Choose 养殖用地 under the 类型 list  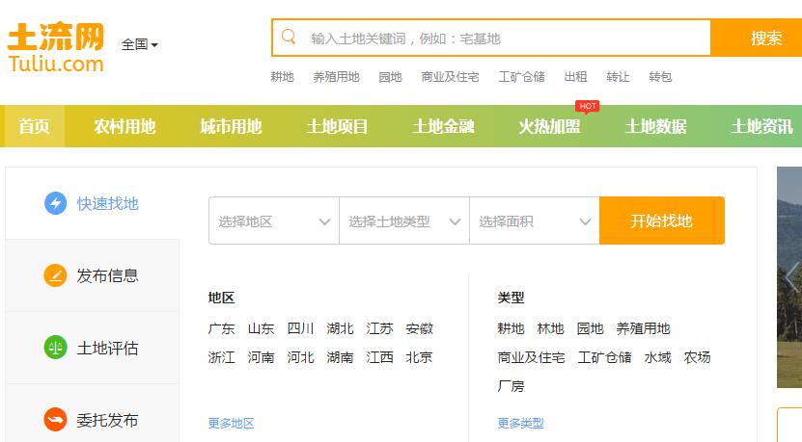pos(643,328)
